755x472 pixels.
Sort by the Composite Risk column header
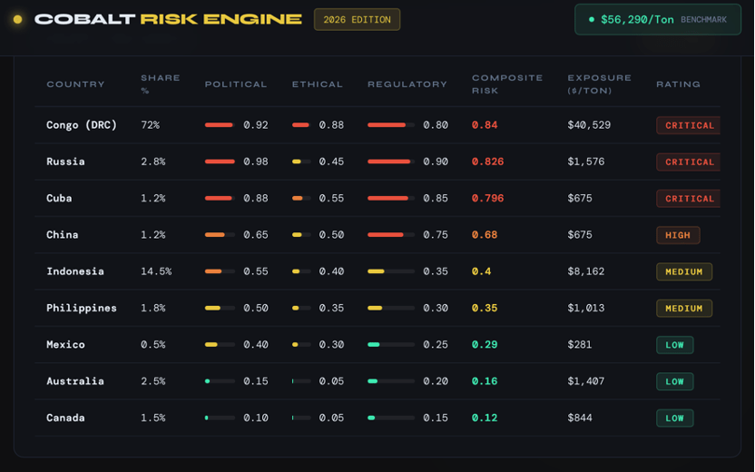506,84
